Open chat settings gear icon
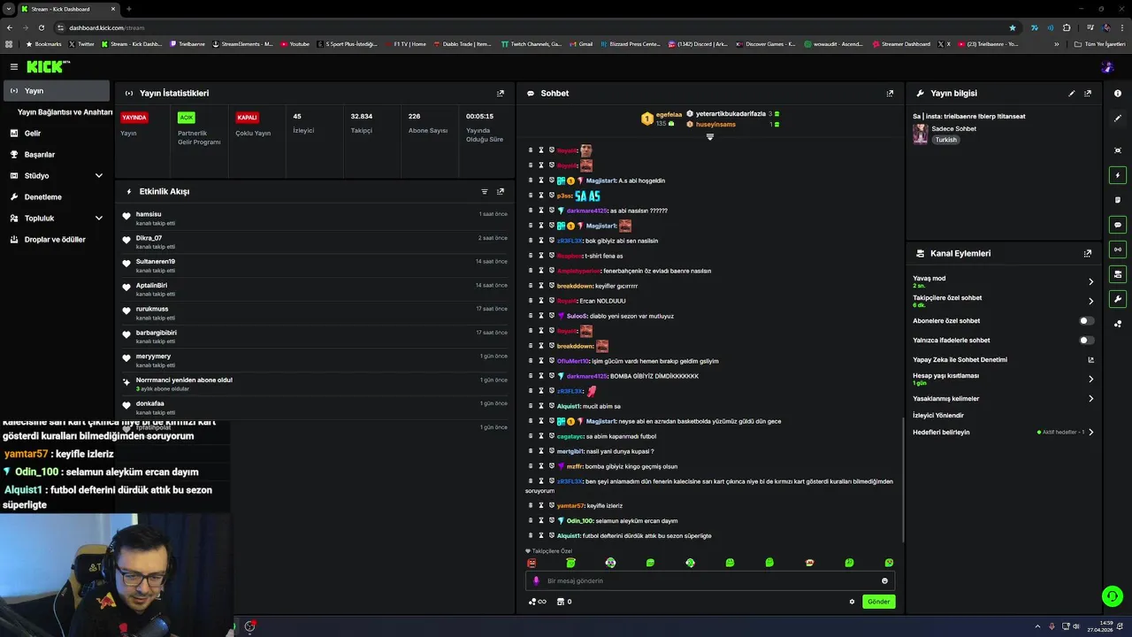1132x637 pixels. (852, 602)
